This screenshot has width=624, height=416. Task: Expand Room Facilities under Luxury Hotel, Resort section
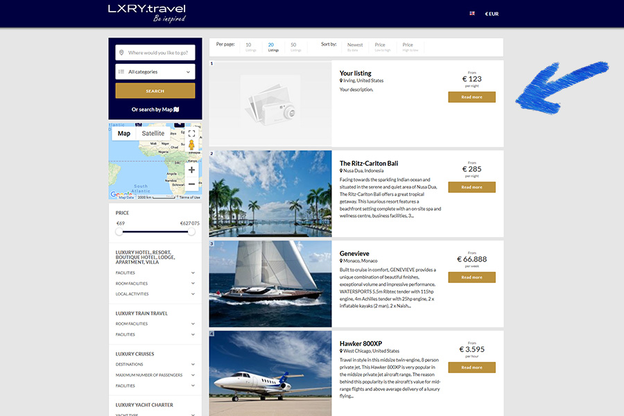click(x=155, y=284)
